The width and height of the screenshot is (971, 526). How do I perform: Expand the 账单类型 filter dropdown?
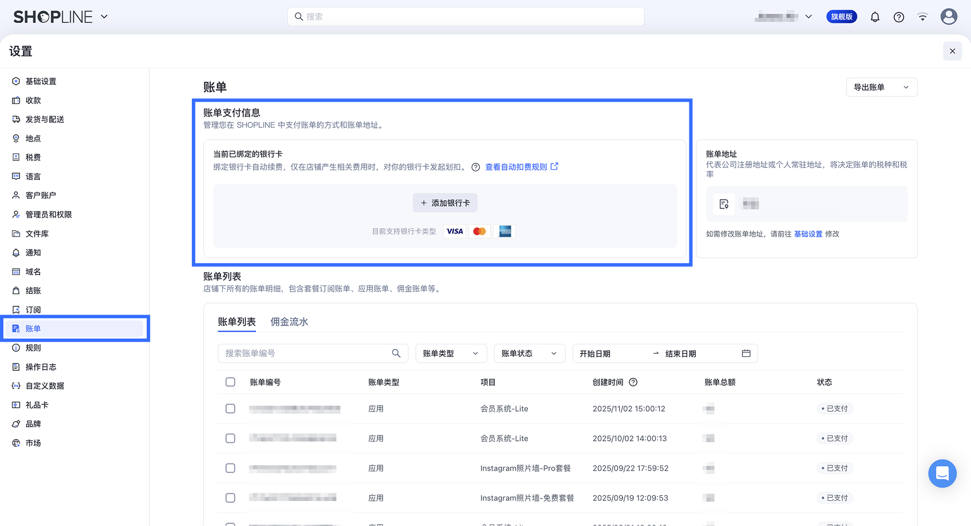451,353
